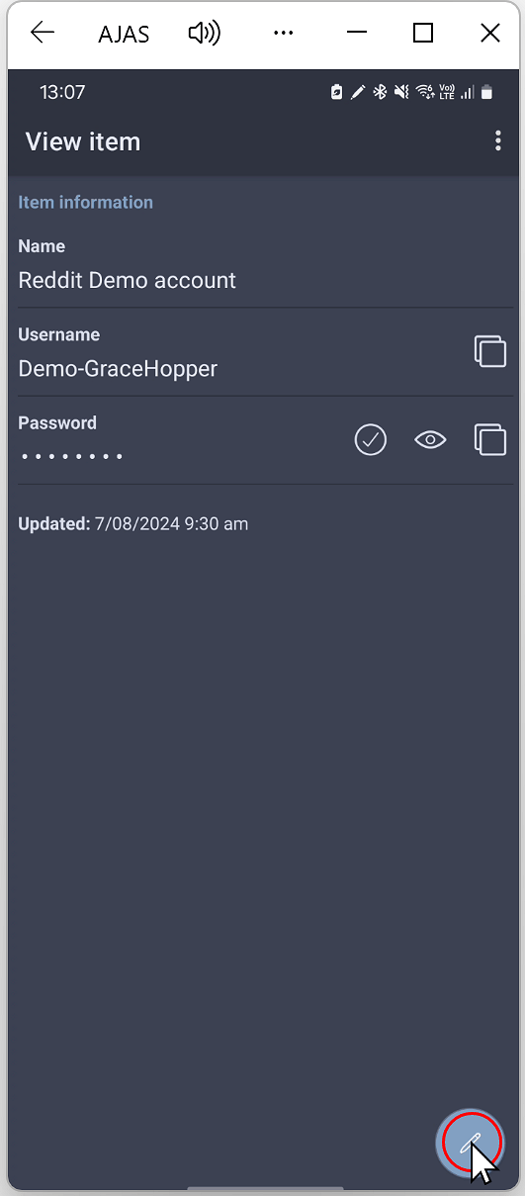Screen dimensions: 525x1196
Task: Copy the username Demo-GraceHopper
Action: coord(490,351)
